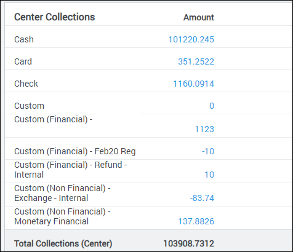Select the Check row label

tap(26, 84)
